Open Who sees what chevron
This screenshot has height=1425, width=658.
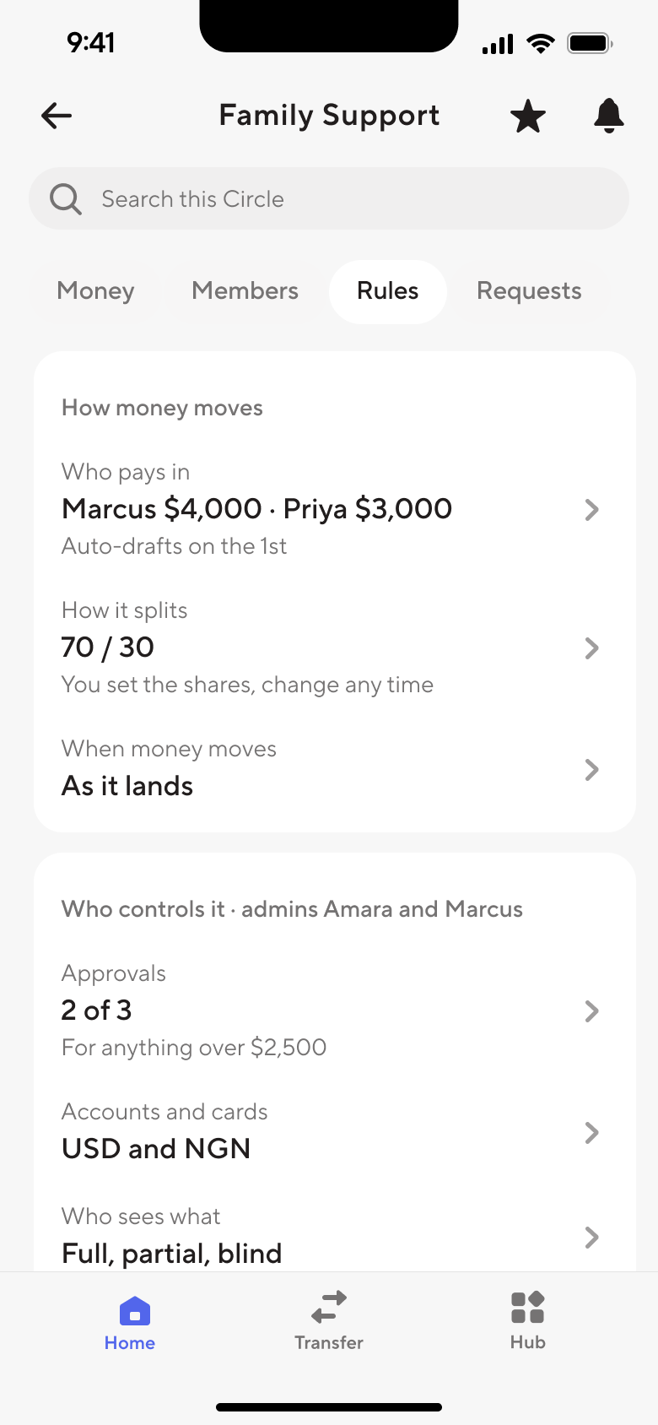[x=592, y=1237]
